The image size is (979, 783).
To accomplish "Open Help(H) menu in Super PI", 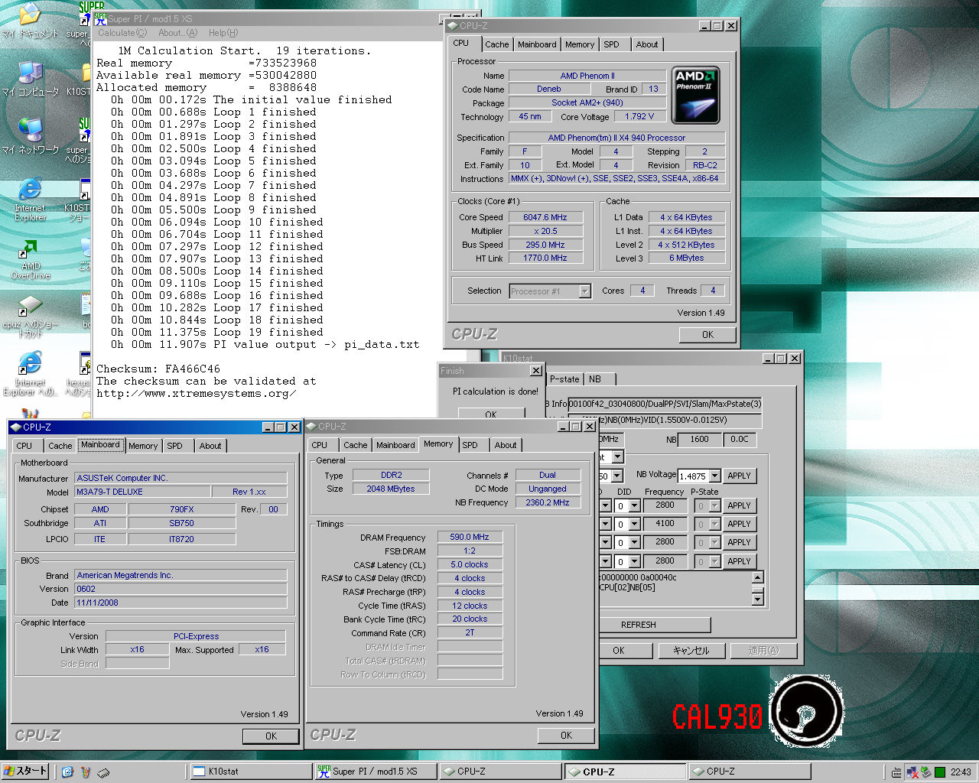I will (223, 33).
